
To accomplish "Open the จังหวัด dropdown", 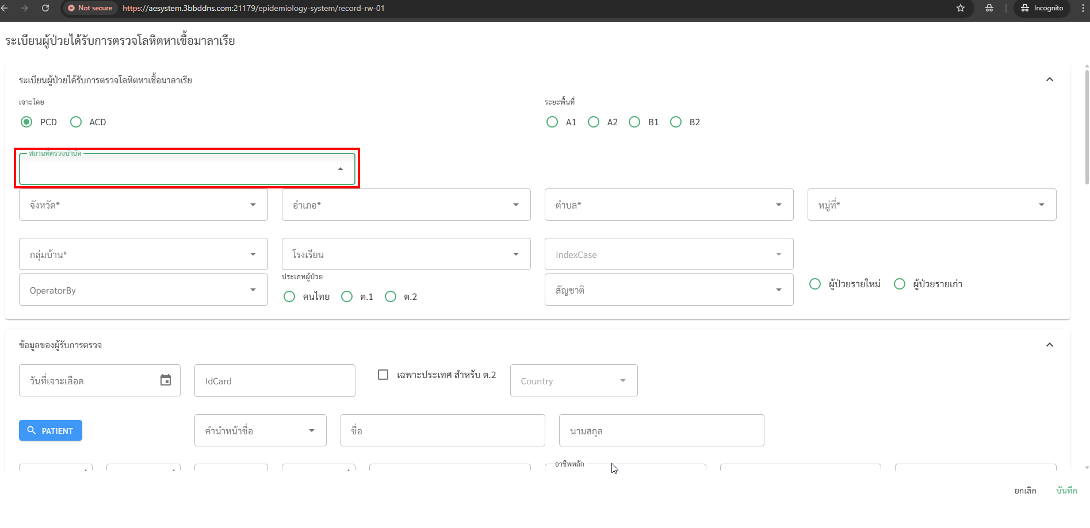I will click(x=143, y=205).
